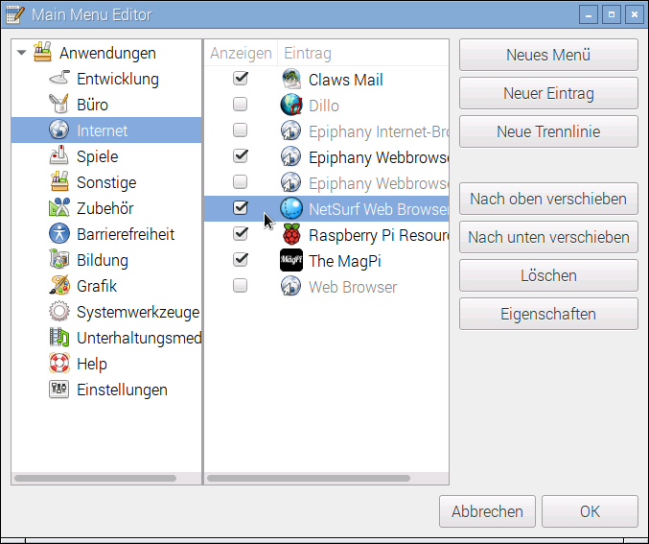
Task: Select The MagPi magazine icon
Action: [291, 261]
